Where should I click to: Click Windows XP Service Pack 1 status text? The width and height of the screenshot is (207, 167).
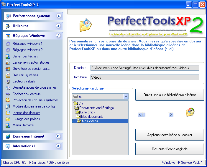tap(182, 163)
